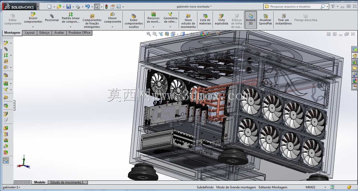The height and width of the screenshot is (191, 358).
Task: Click Mover componente
Action: [112, 18]
